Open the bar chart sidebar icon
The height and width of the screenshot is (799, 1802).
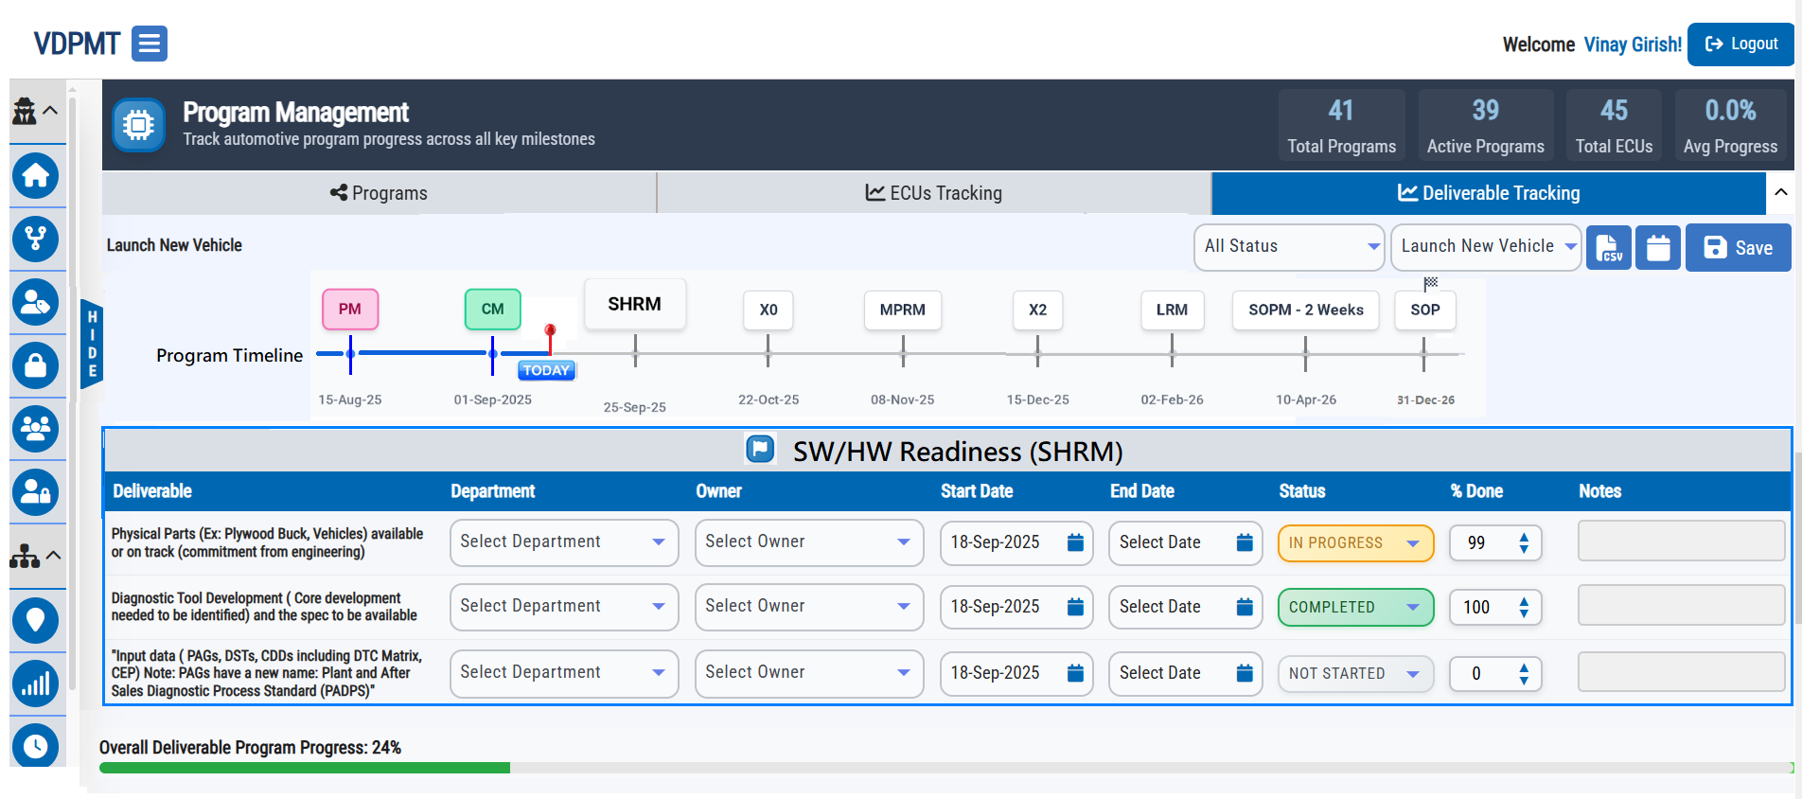[x=36, y=684]
